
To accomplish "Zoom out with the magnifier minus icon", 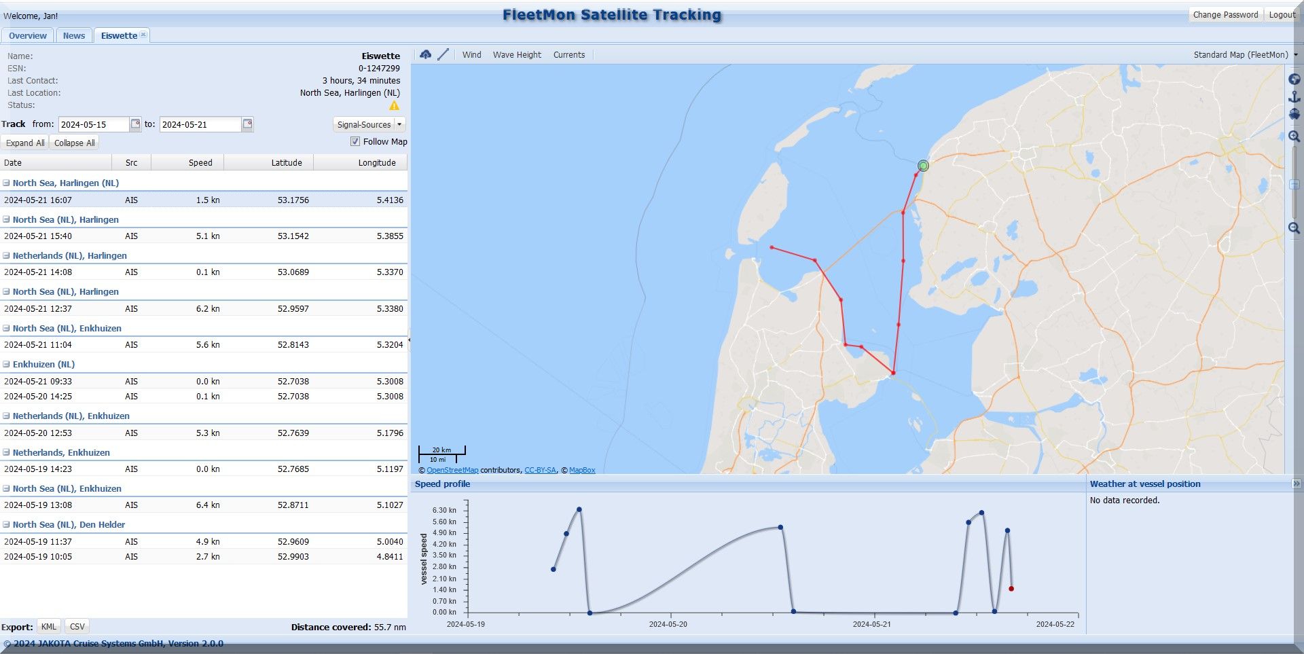I will (x=1294, y=228).
